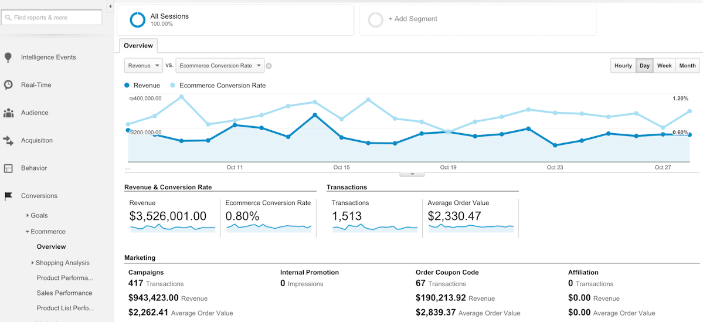Open the Ecommerce Conversion Rate dropdown
703x322 pixels.
220,66
